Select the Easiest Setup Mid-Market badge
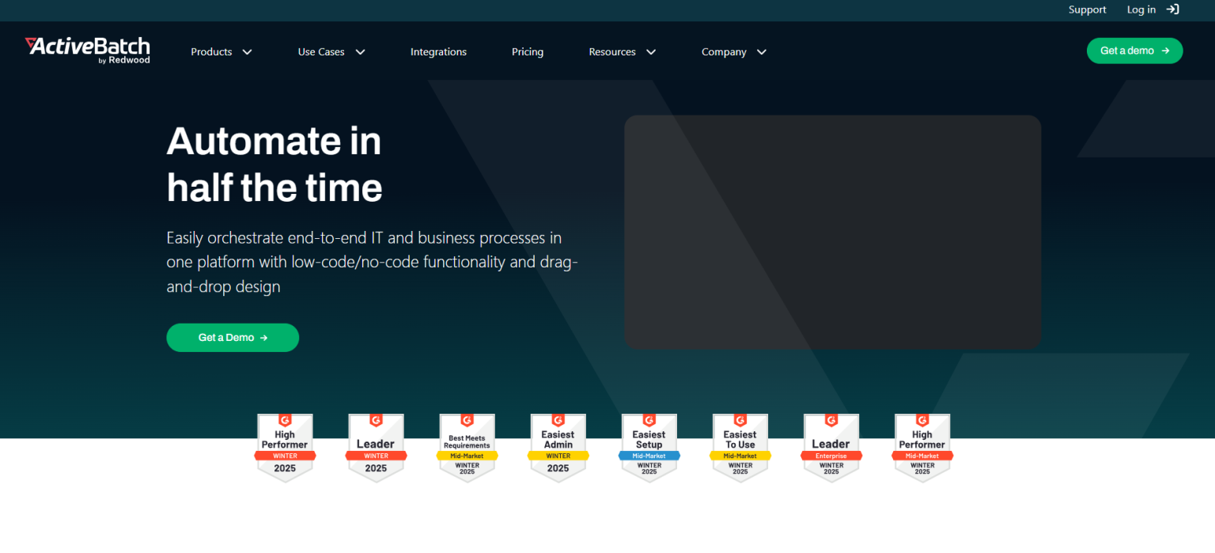The width and height of the screenshot is (1215, 553). coord(649,448)
